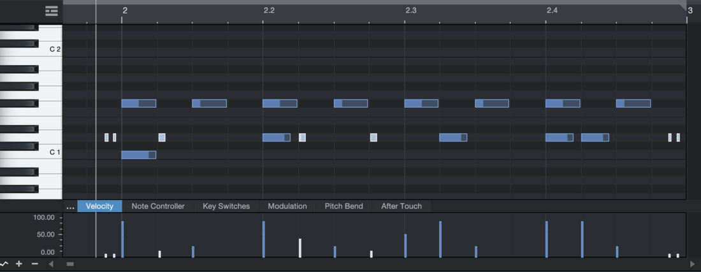Play the C#2 black key above C 2
This screenshot has width=701, height=272.
(19, 44)
